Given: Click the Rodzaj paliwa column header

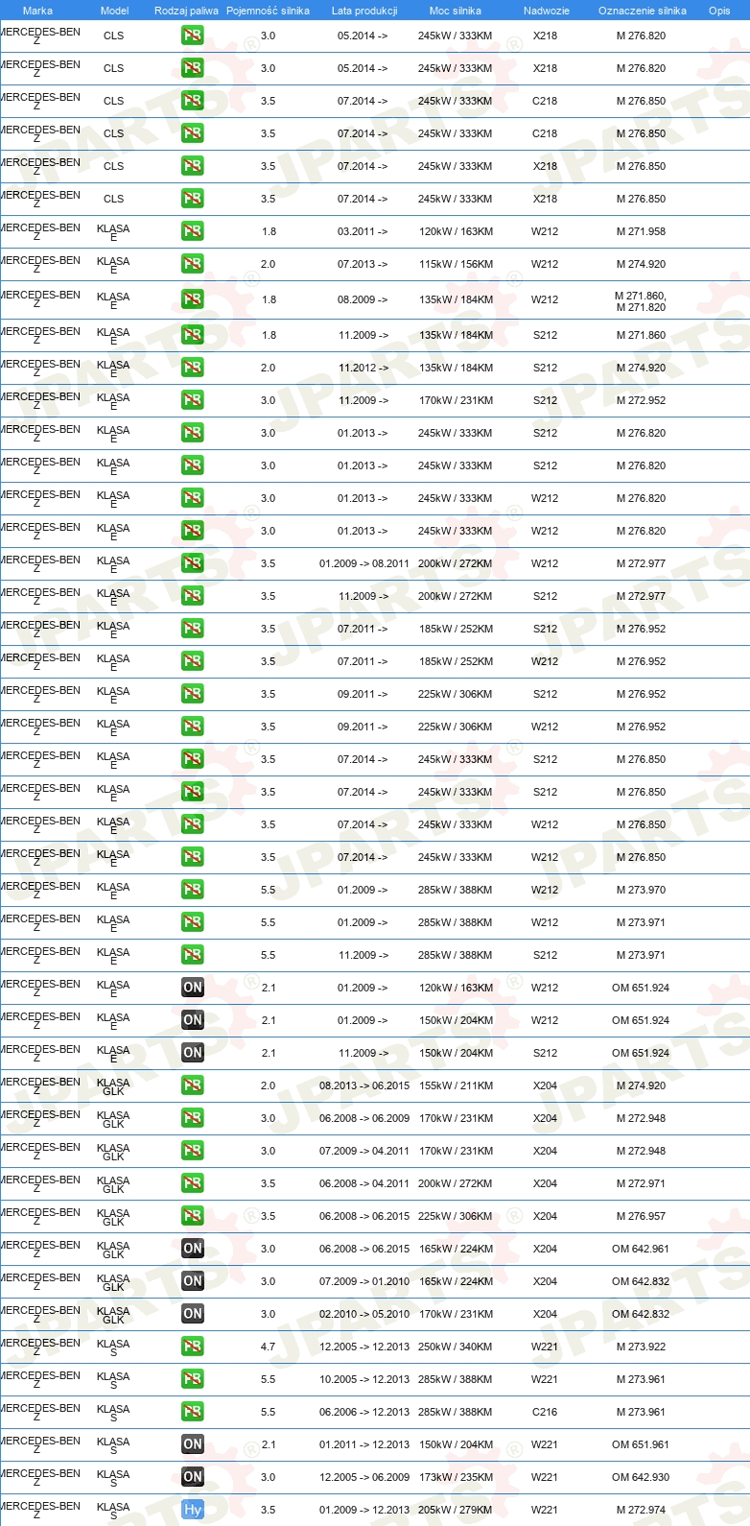Looking at the screenshot, I should (x=186, y=11).
